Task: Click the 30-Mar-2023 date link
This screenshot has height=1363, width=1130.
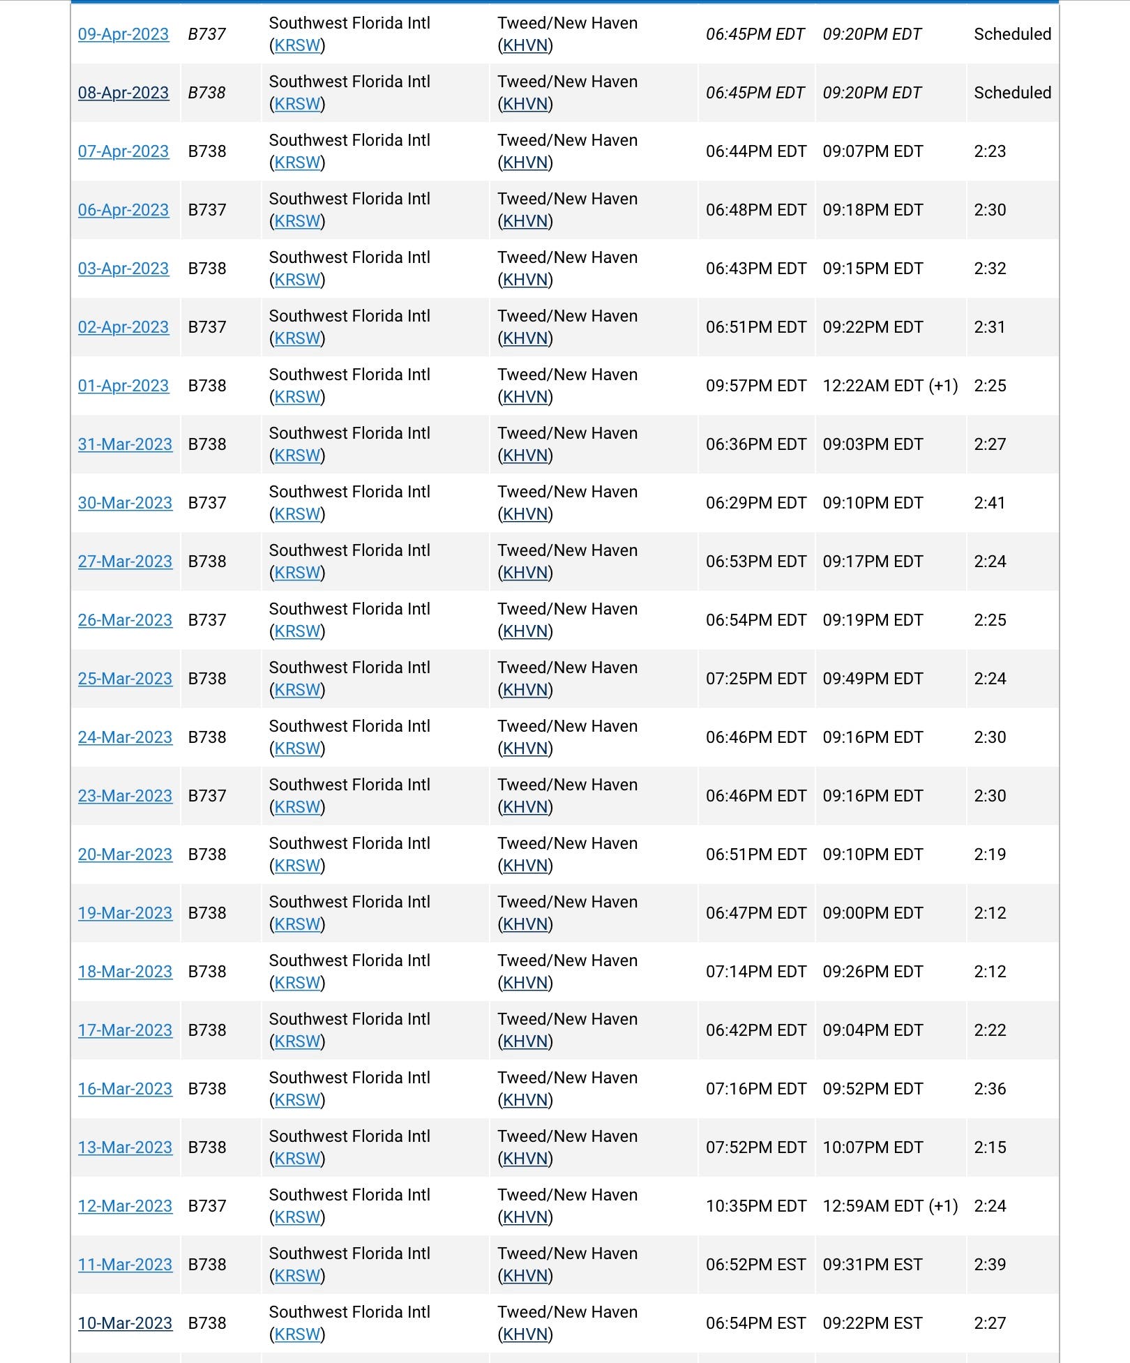Action: point(125,503)
